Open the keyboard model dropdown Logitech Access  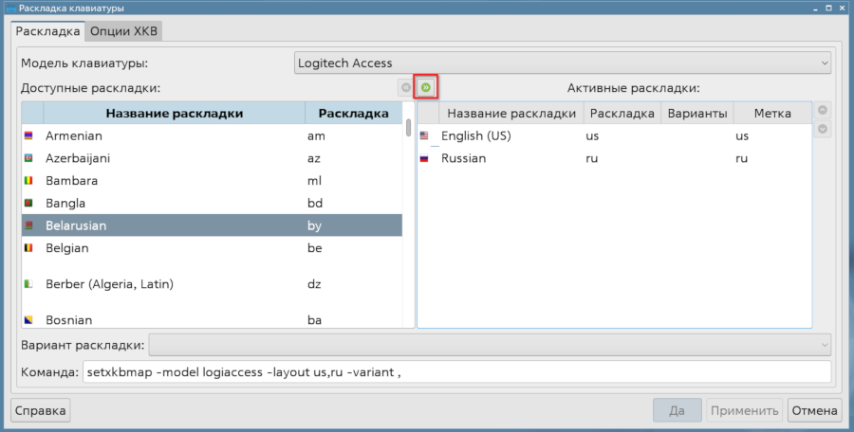click(562, 63)
